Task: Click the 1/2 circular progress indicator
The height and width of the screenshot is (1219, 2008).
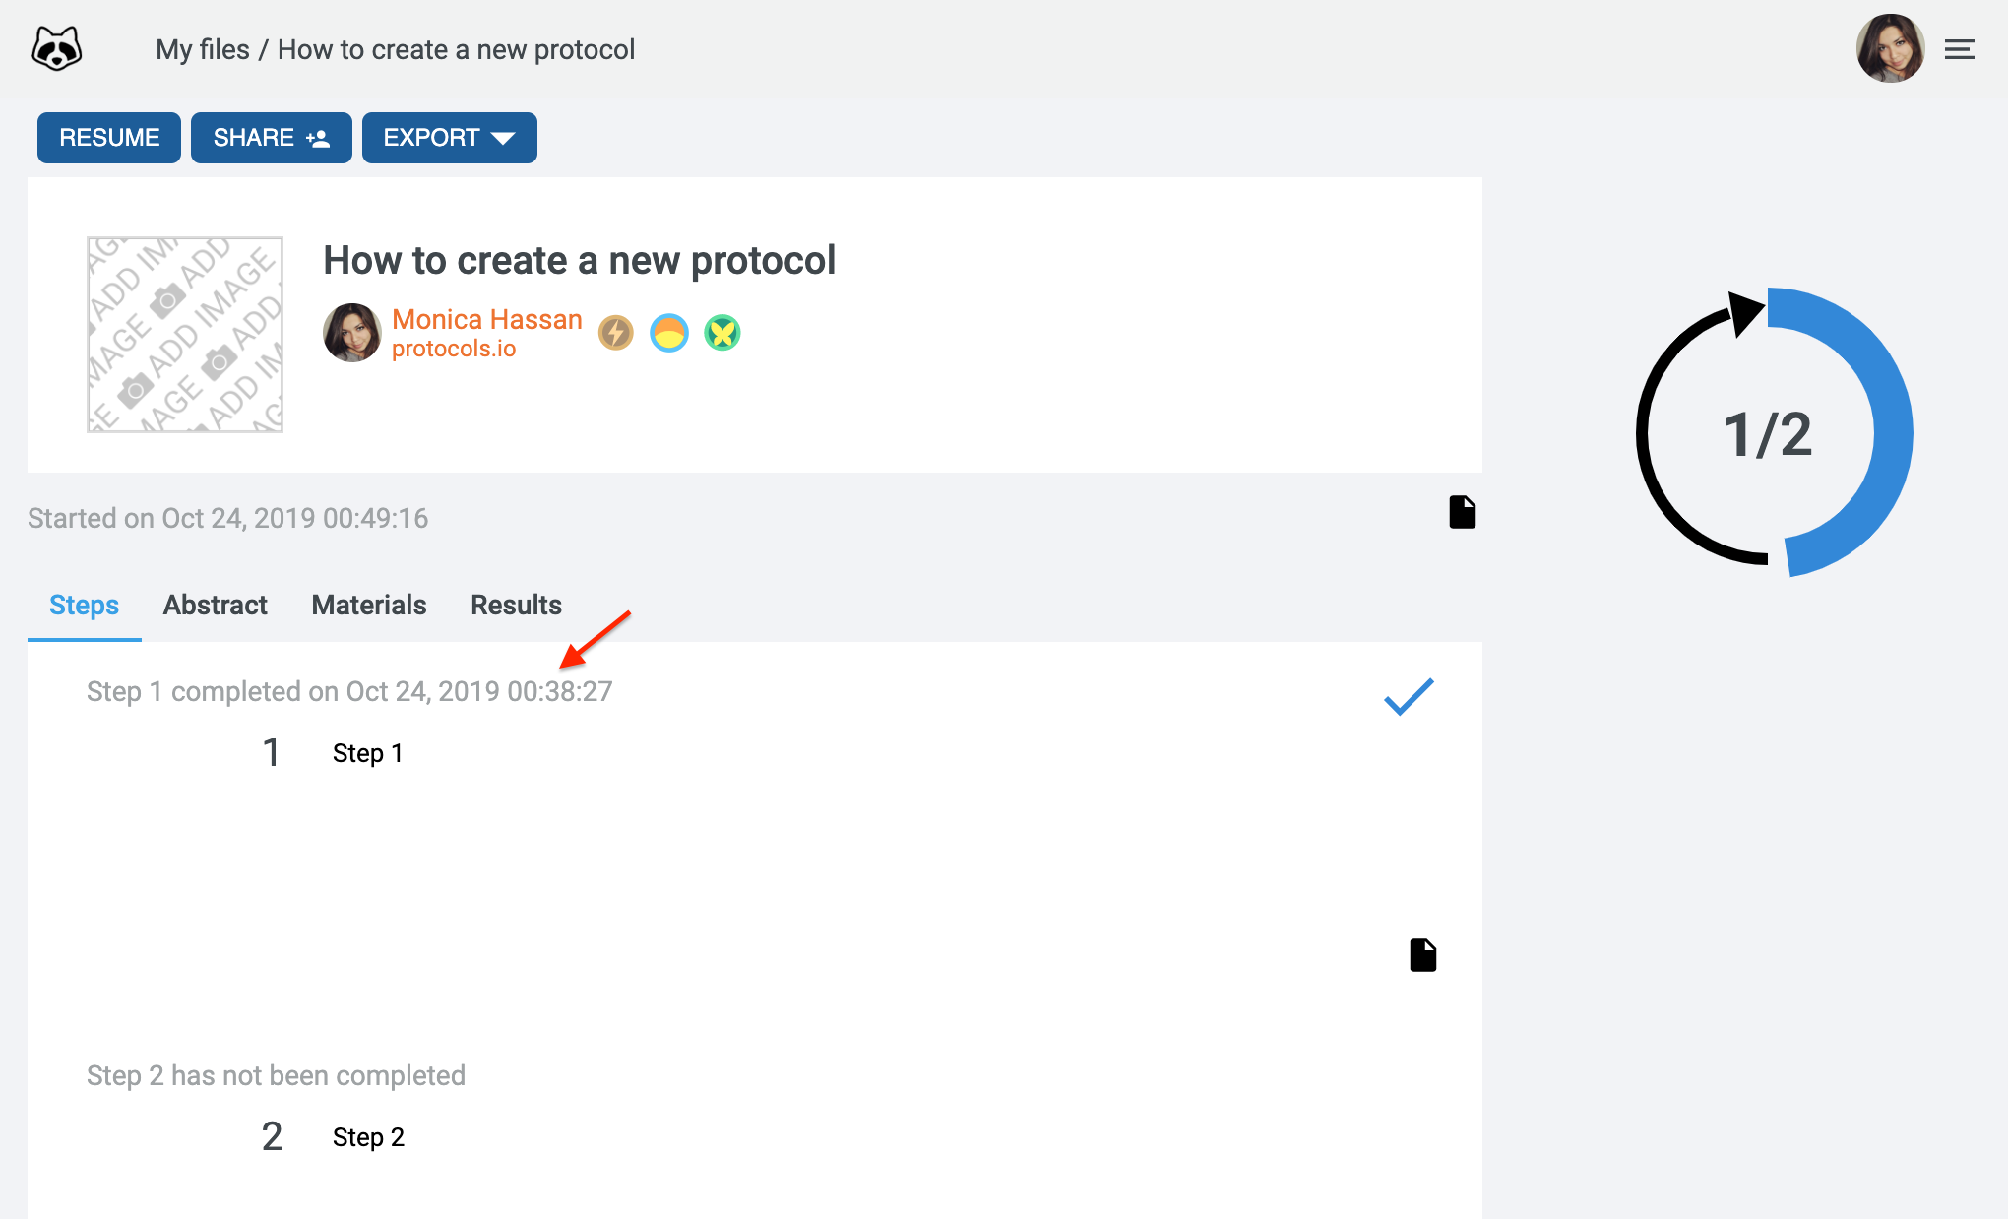Action: pyautogui.click(x=1767, y=433)
